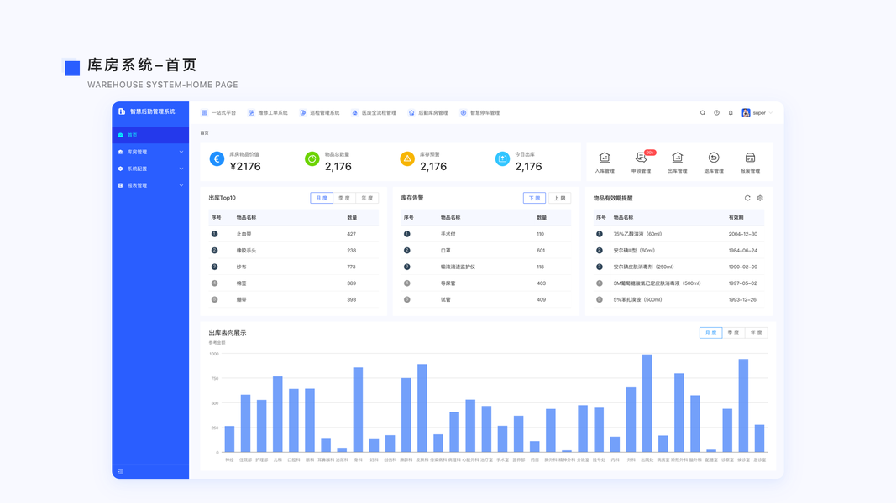Click the 后勤库房管理 nav icon
Screen dimensions: 896x503
tap(411, 113)
